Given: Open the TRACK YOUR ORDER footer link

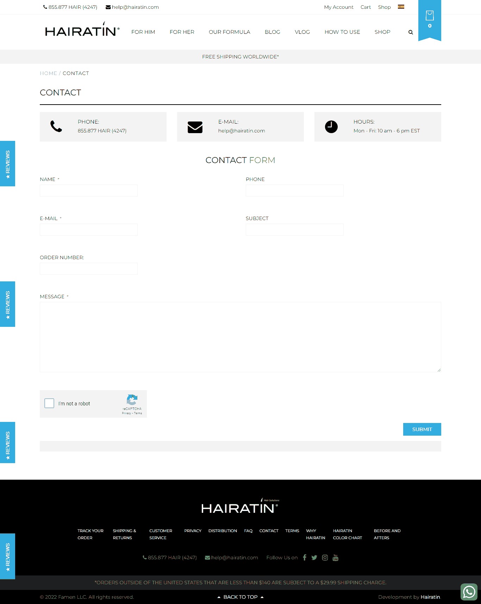Looking at the screenshot, I should [90, 534].
